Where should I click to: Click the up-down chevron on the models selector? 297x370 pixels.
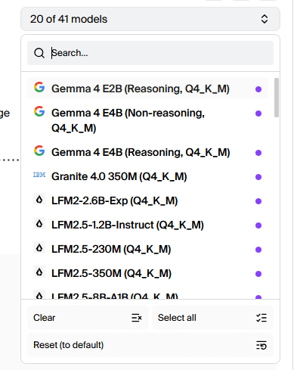pyautogui.click(x=265, y=19)
